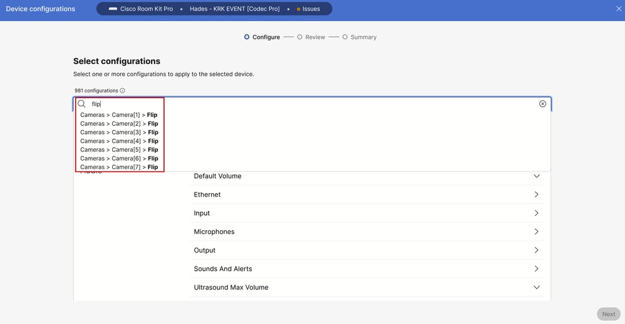This screenshot has height=324, width=625.
Task: Go to the Configure step
Action: [262, 37]
